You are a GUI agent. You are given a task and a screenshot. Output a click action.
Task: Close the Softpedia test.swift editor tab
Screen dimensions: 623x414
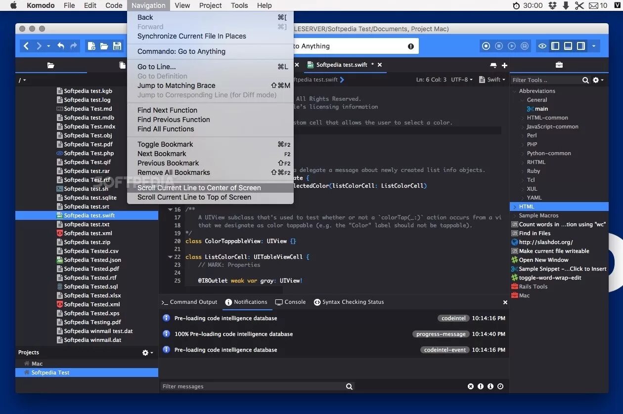(379, 65)
